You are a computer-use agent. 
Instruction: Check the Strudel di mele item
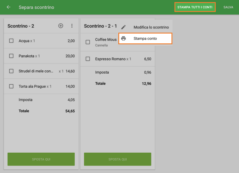click(11, 71)
